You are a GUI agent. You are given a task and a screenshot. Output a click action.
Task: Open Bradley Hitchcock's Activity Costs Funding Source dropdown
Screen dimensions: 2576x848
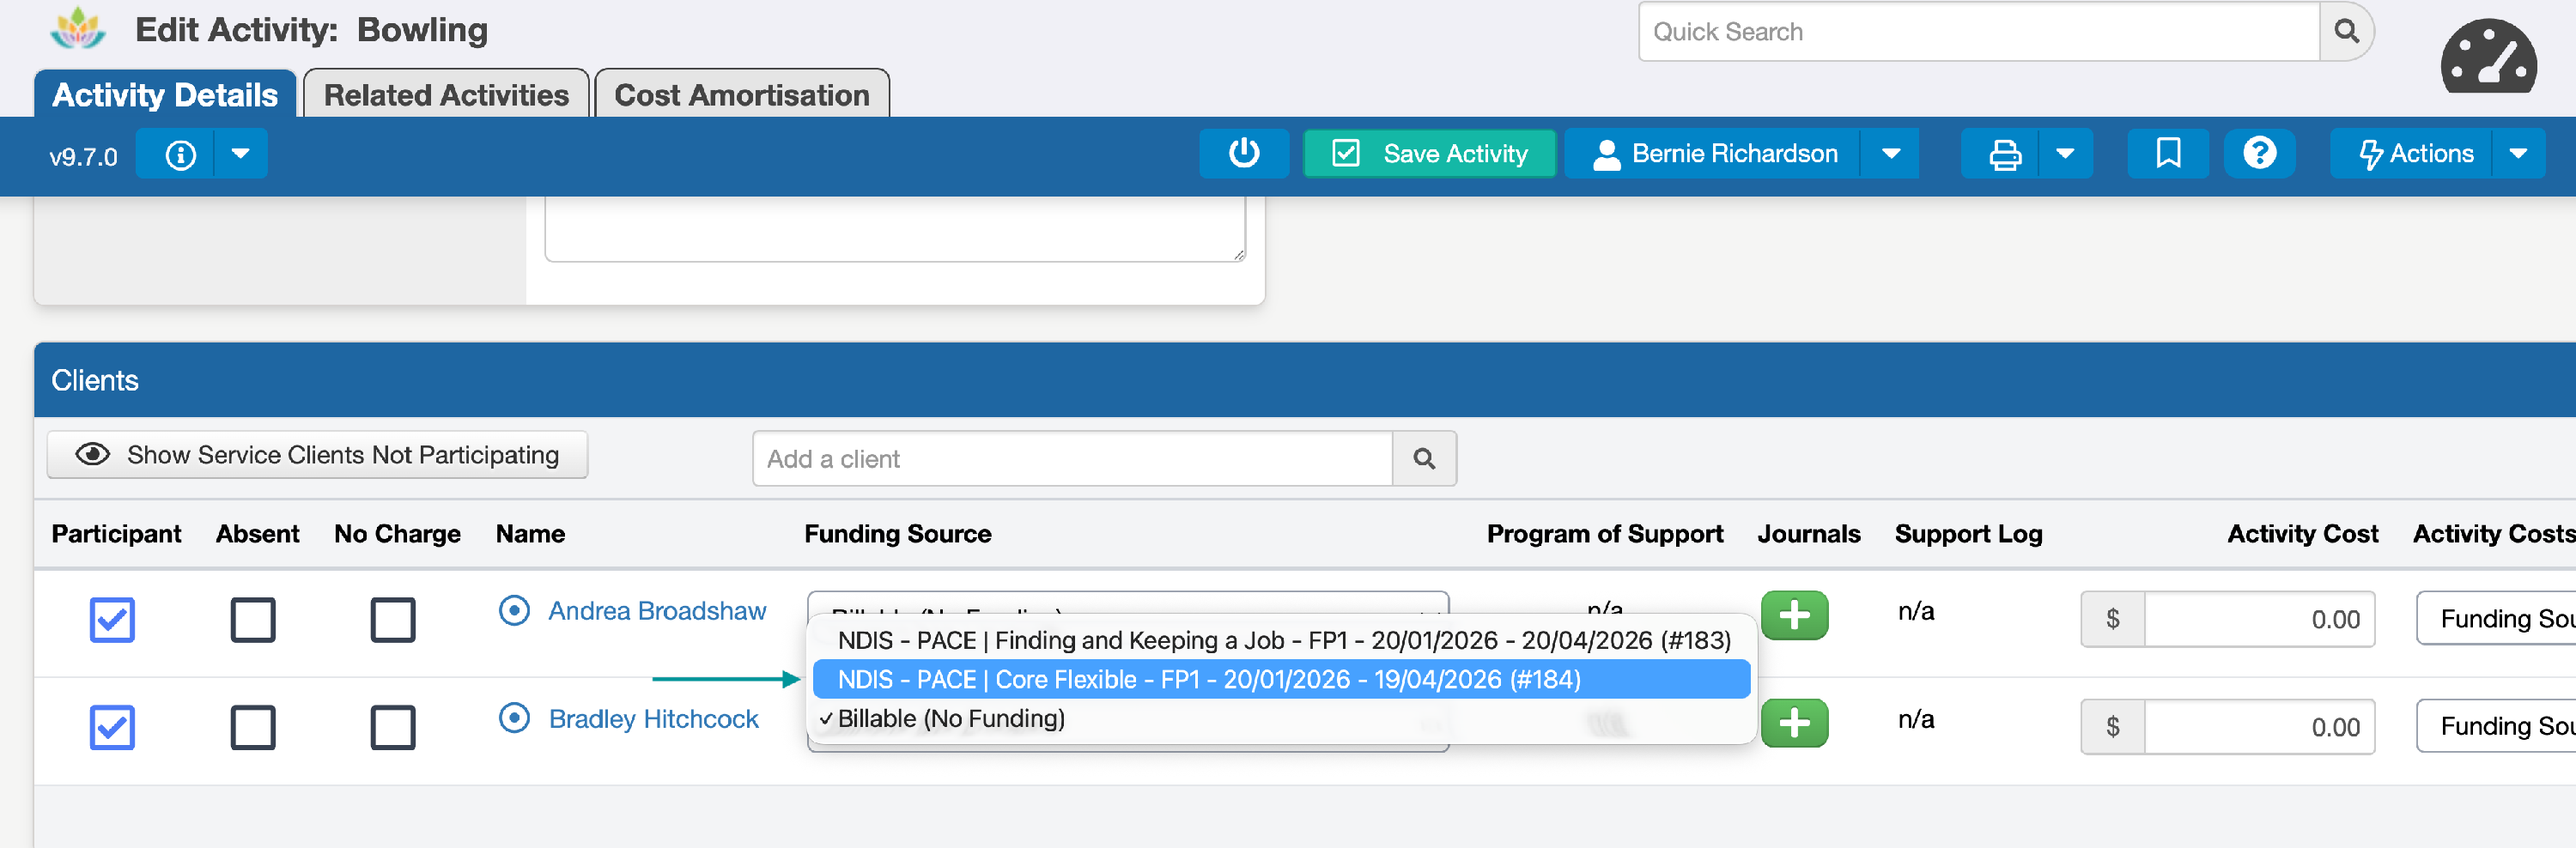pyautogui.click(x=2496, y=726)
